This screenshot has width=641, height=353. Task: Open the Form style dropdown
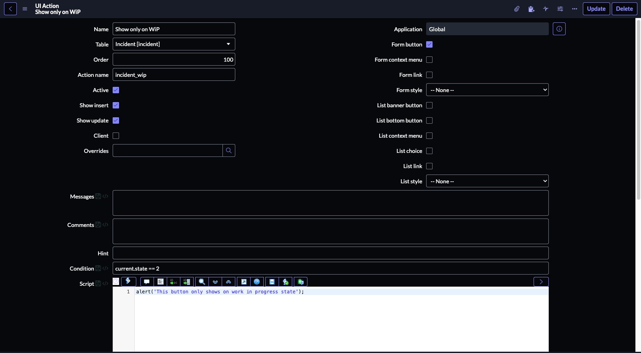487,90
